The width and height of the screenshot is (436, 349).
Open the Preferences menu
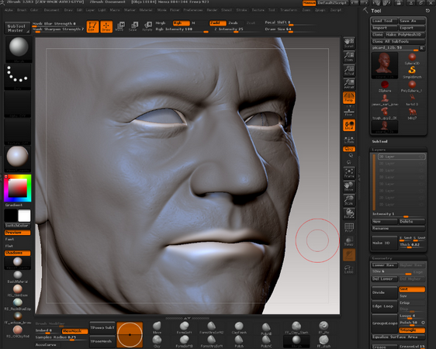pyautogui.click(x=193, y=10)
